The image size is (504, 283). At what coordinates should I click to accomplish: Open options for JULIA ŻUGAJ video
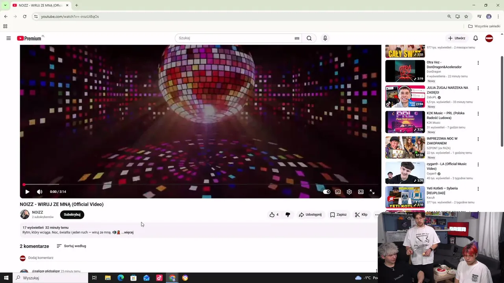click(x=478, y=88)
